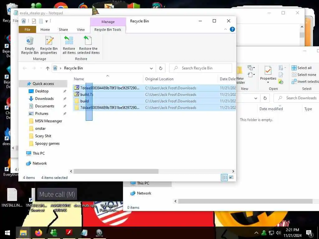Open the View ribbon tab
This screenshot has height=239, width=319.
point(81,30)
